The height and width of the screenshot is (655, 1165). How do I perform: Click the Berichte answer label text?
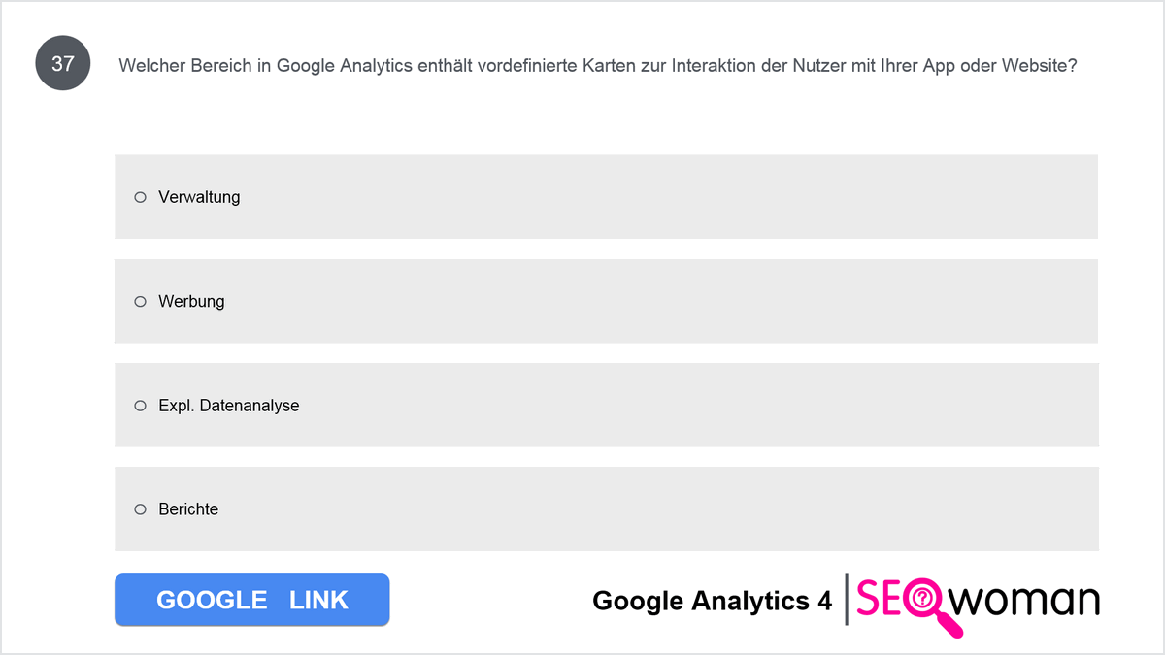(x=188, y=509)
